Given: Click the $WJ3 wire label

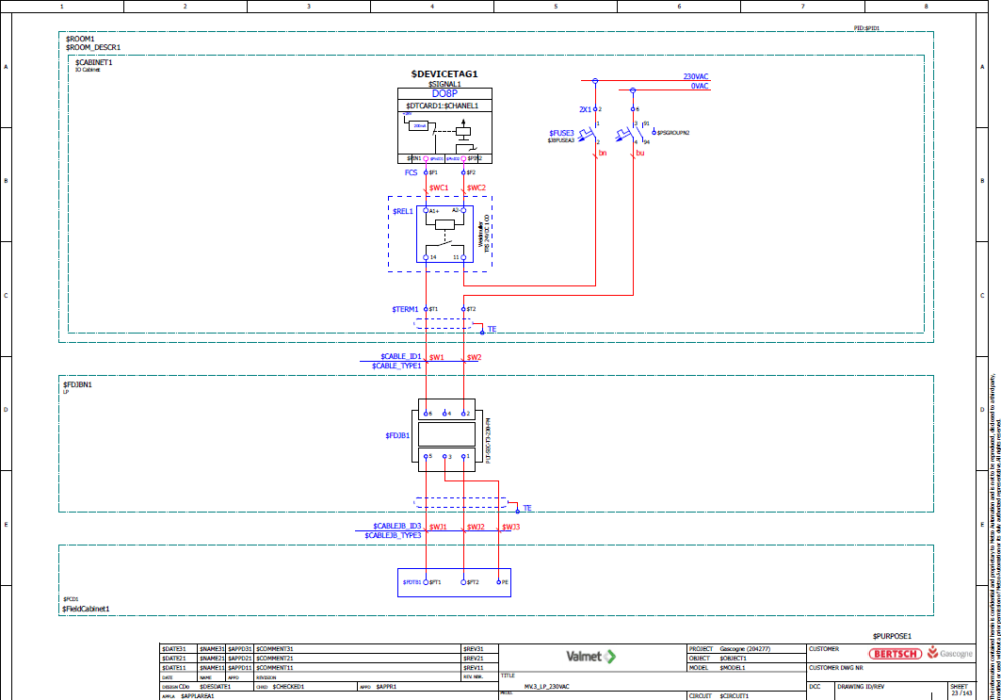Looking at the screenshot, I should pos(510,528).
